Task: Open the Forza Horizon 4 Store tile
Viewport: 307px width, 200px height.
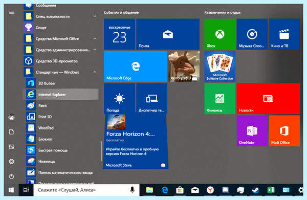Action: pyautogui.click(x=136, y=141)
